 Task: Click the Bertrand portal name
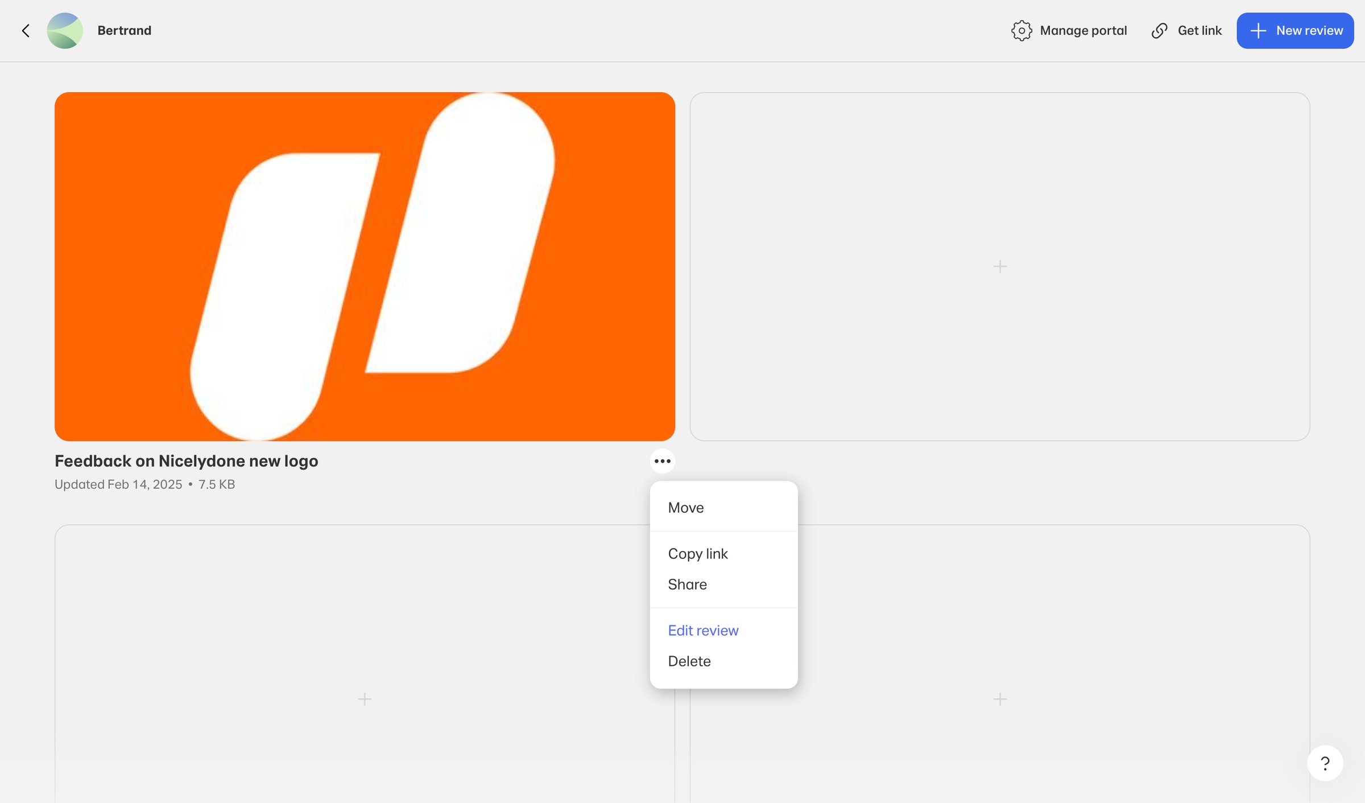coord(124,31)
